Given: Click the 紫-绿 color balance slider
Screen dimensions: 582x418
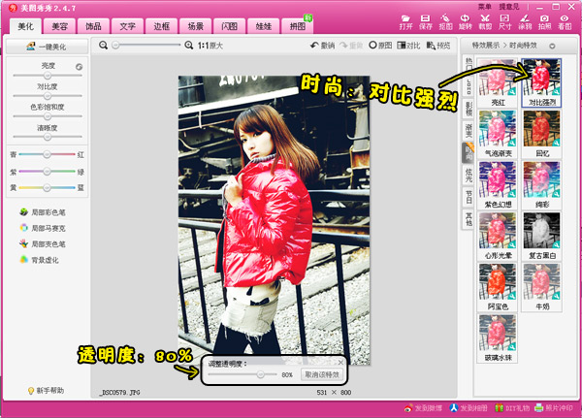Looking at the screenshot, I should 47,171.
